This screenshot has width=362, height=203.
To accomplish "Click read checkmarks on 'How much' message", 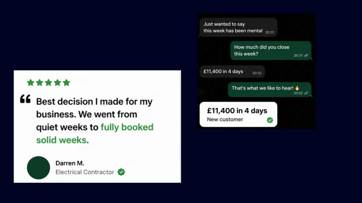I will [306, 55].
